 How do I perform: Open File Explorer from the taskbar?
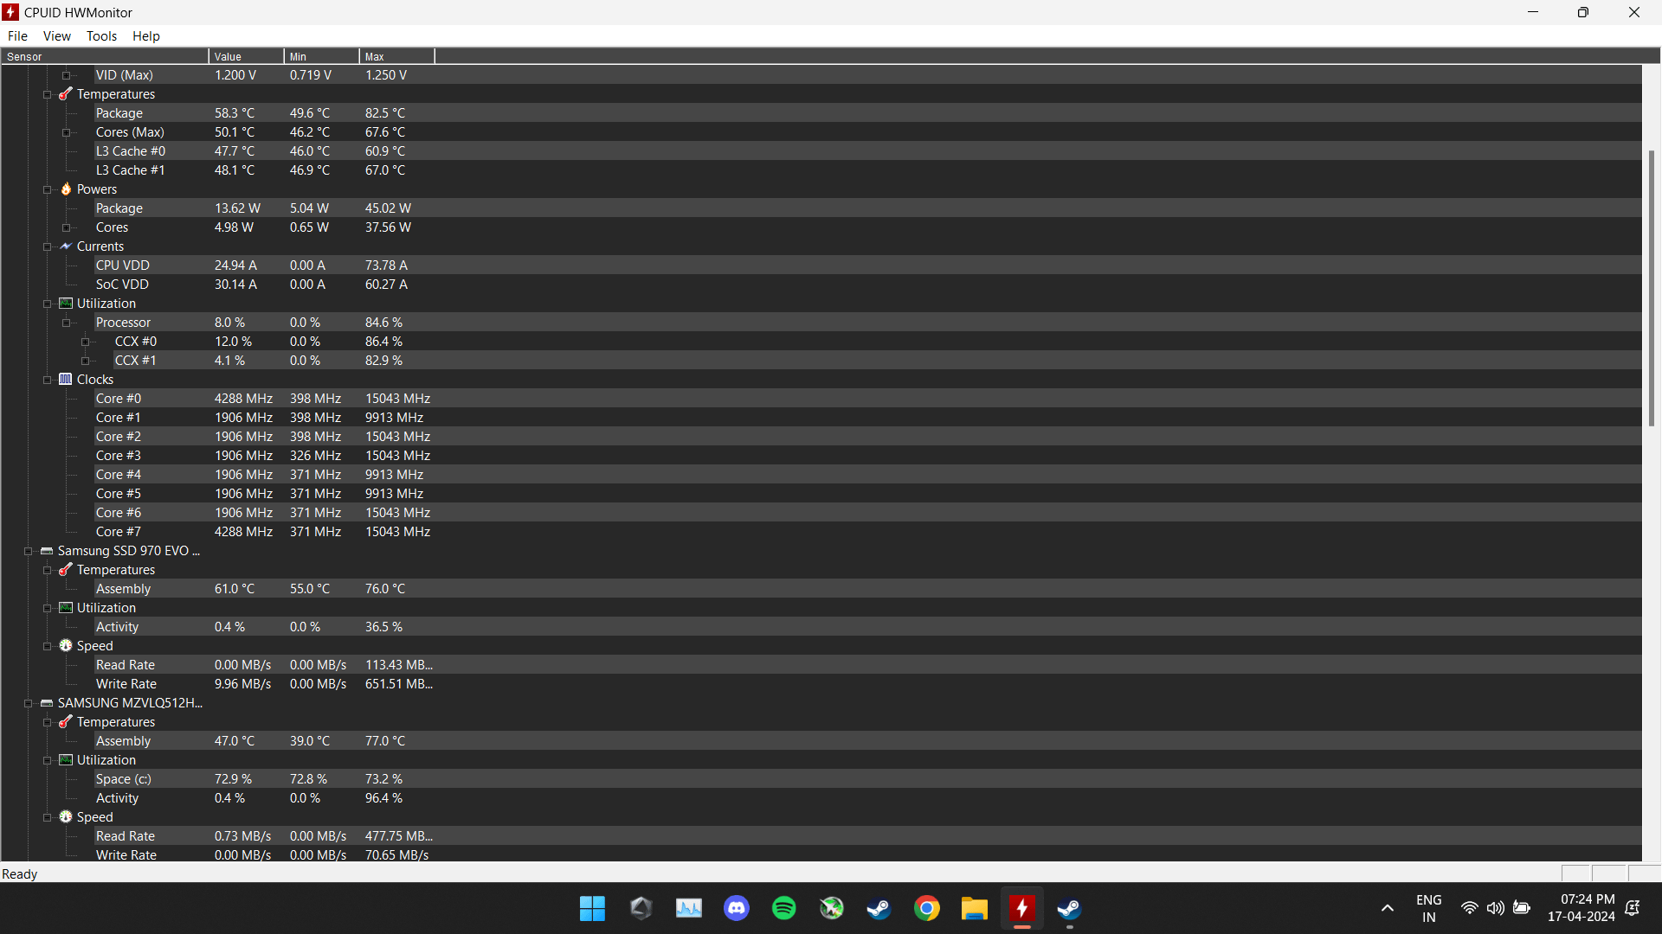click(x=975, y=908)
